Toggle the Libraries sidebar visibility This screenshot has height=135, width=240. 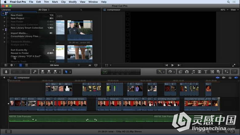pyautogui.click(x=6, y=65)
